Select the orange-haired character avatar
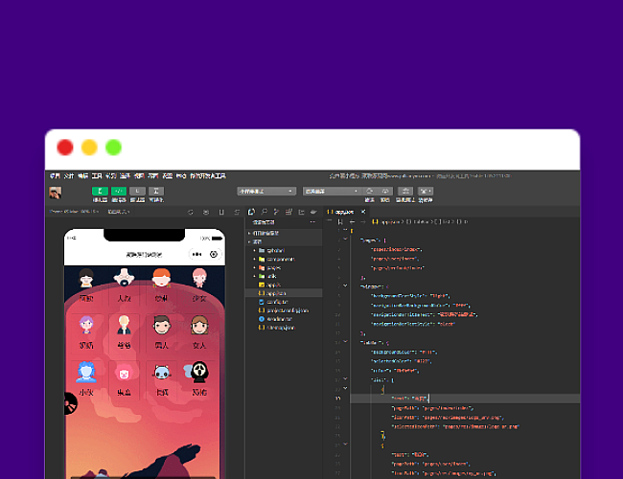Screen dimensions: 623x479 click(161, 278)
